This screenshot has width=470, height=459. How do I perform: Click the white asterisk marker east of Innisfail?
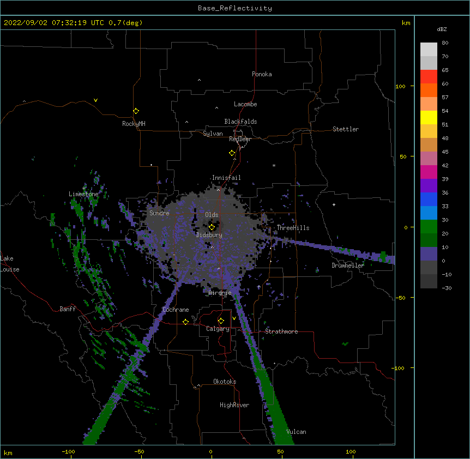[x=274, y=165]
